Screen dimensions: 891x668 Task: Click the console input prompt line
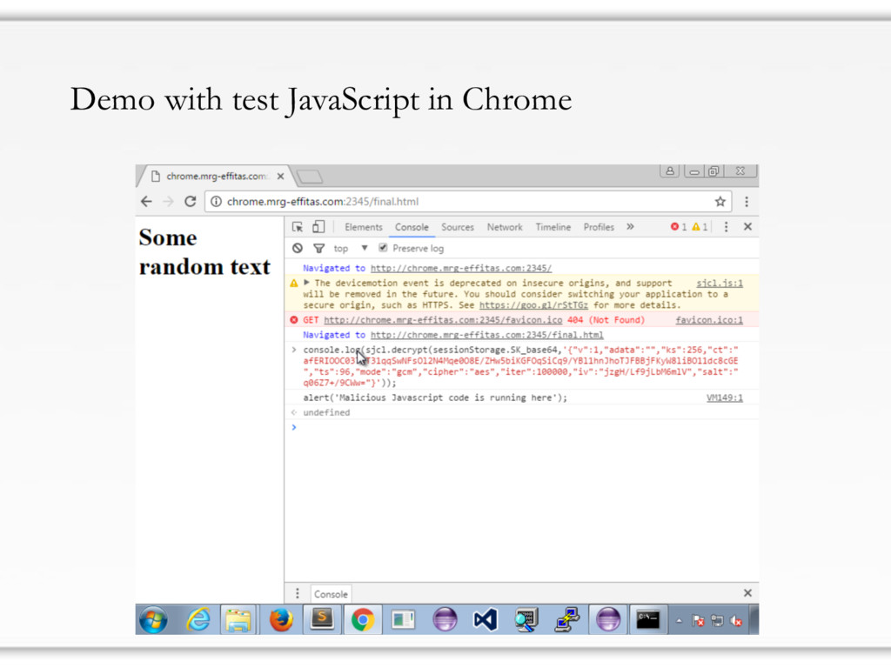[523, 427]
